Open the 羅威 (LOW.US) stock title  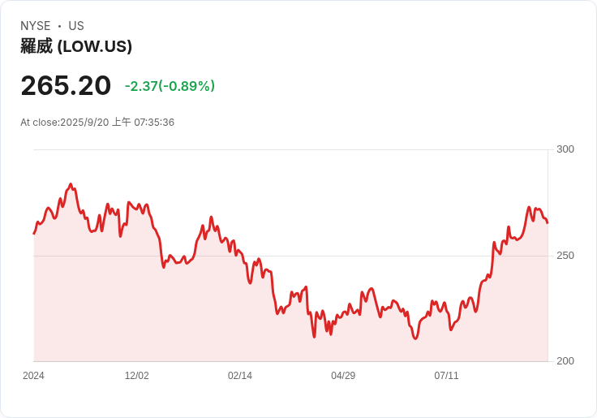[x=76, y=46]
